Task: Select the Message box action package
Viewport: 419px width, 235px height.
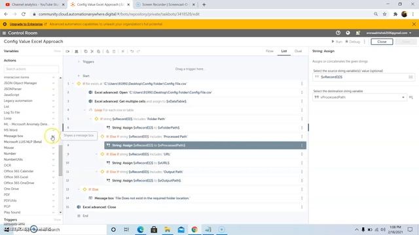Action: [x=13, y=136]
